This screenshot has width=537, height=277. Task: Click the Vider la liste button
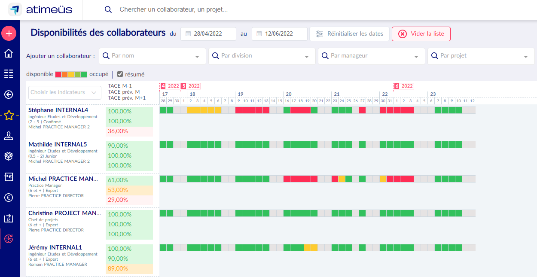[x=421, y=34]
